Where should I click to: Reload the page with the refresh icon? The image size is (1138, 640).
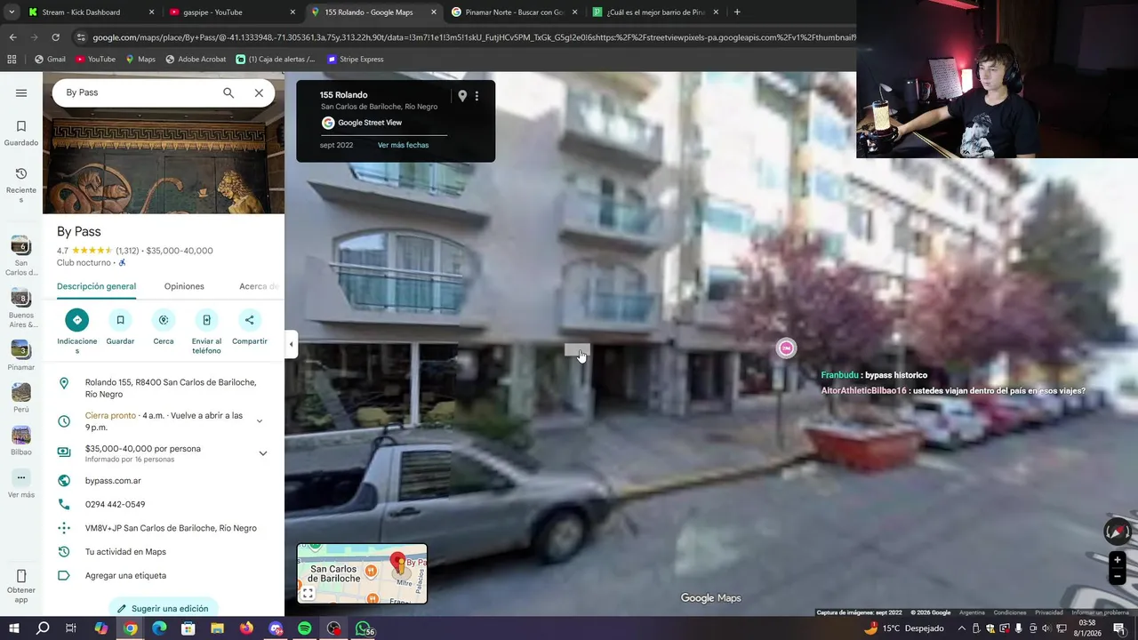[55, 37]
